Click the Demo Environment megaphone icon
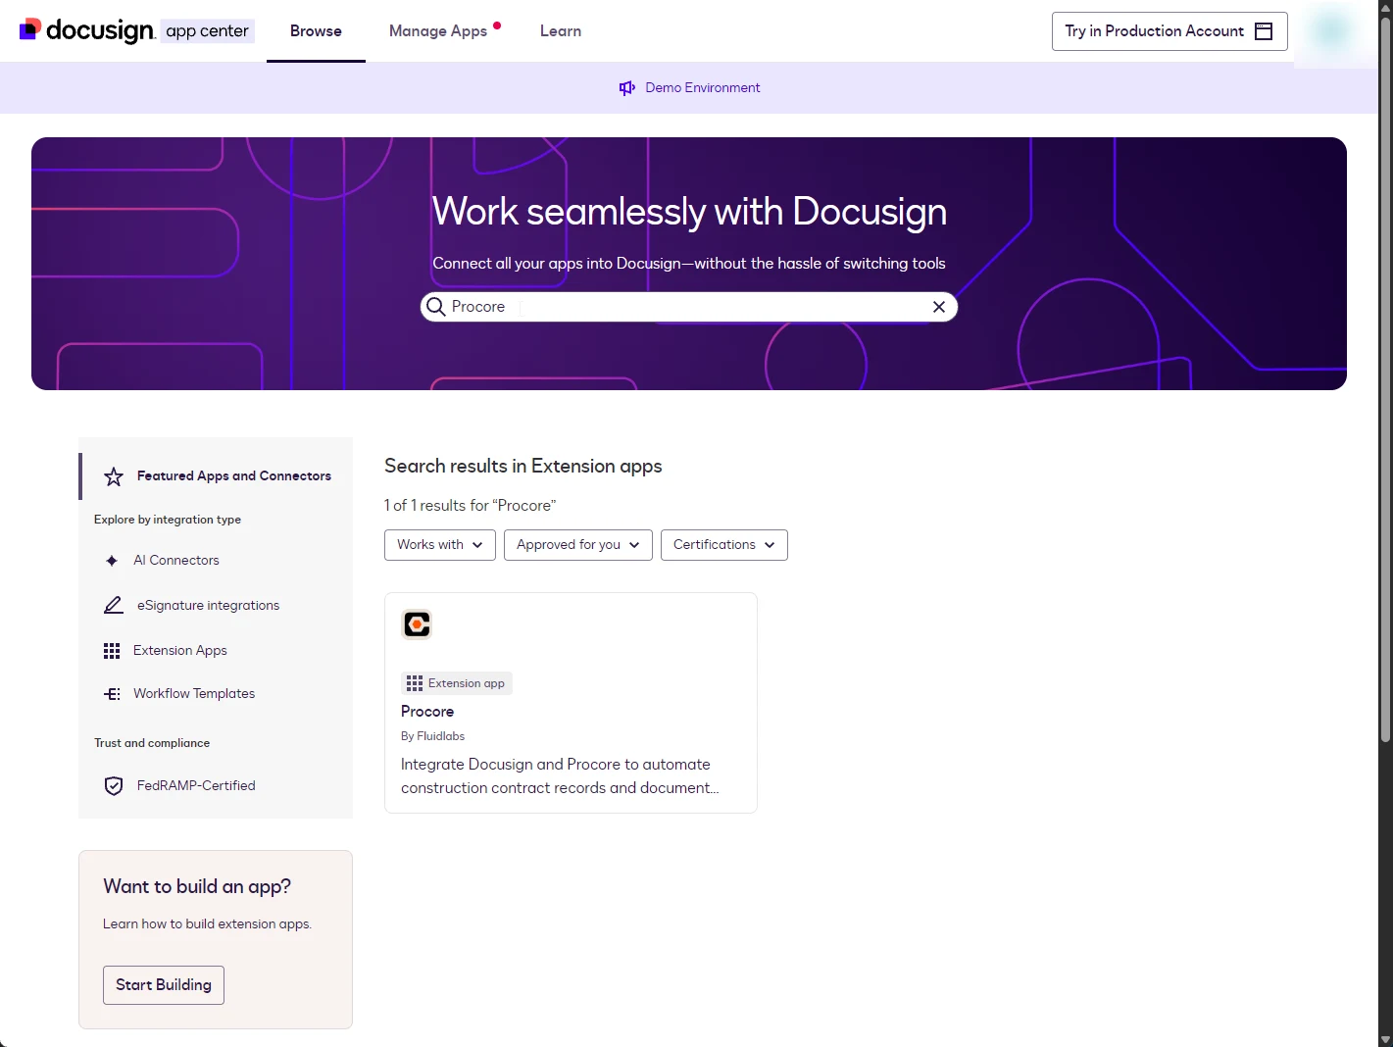The height and width of the screenshot is (1047, 1393). pyautogui.click(x=627, y=88)
